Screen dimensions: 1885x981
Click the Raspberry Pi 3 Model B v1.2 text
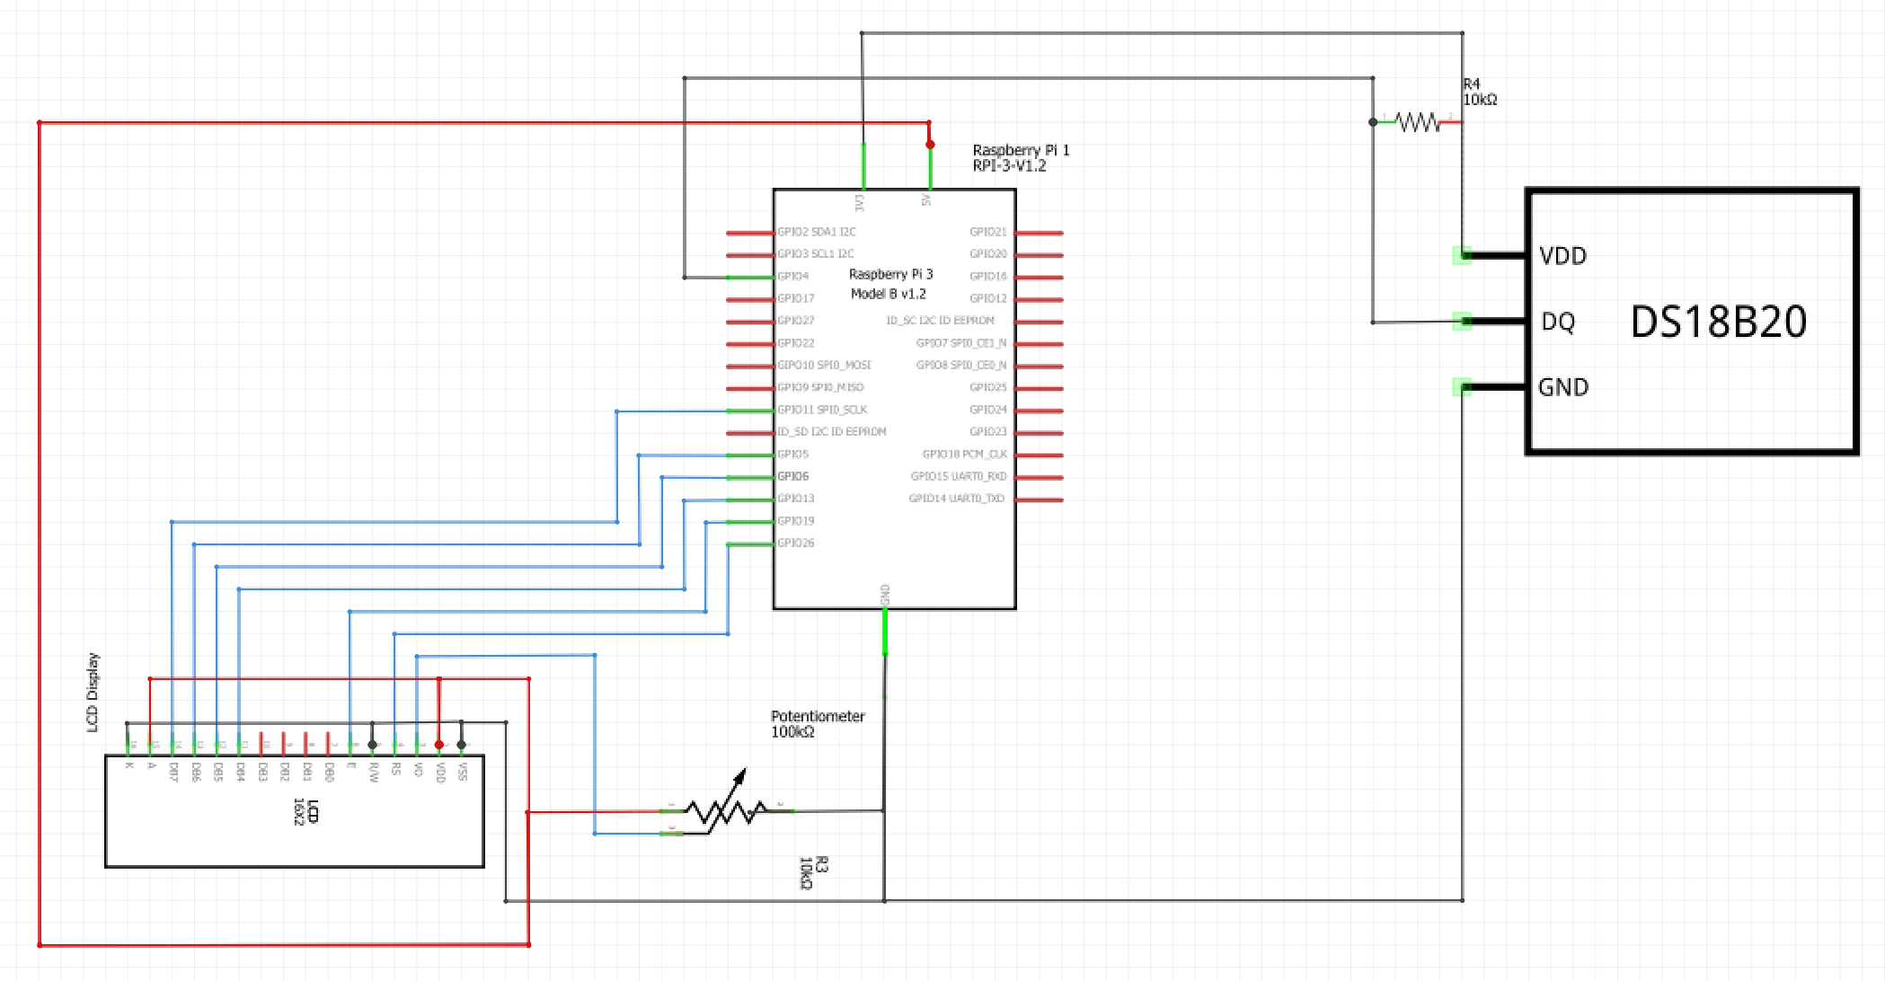tap(890, 284)
